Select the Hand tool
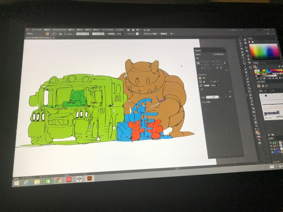 [256, 122]
